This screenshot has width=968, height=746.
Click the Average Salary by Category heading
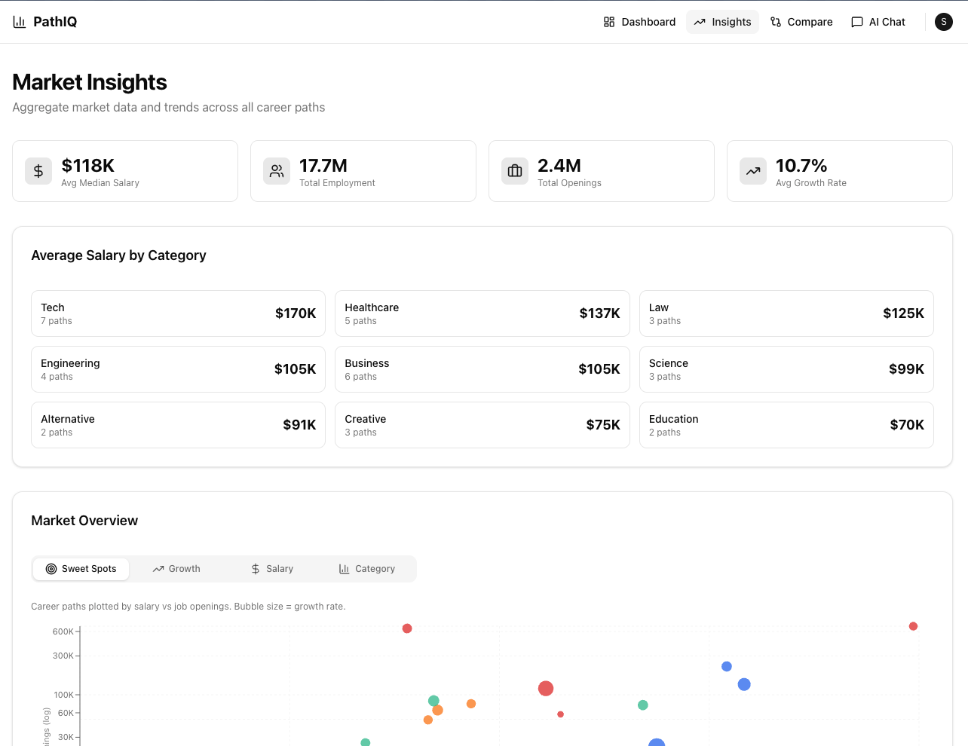click(x=118, y=255)
